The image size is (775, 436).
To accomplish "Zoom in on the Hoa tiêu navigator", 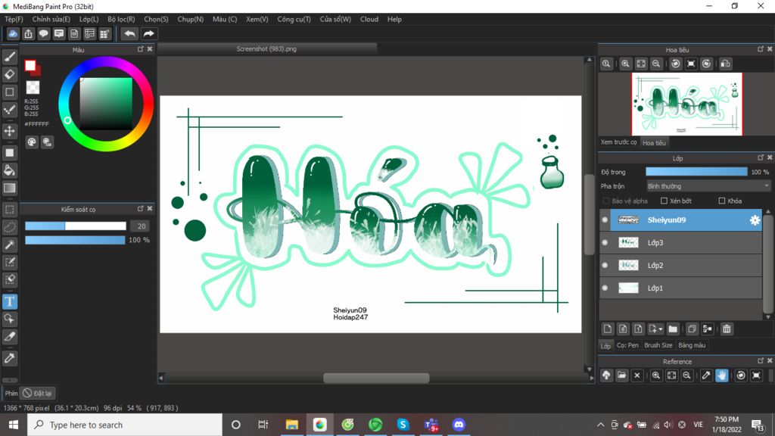I will tap(625, 64).
